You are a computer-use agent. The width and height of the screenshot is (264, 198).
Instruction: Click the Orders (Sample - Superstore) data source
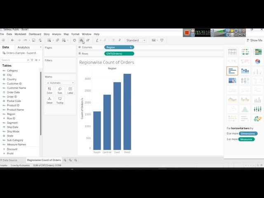[20, 53]
